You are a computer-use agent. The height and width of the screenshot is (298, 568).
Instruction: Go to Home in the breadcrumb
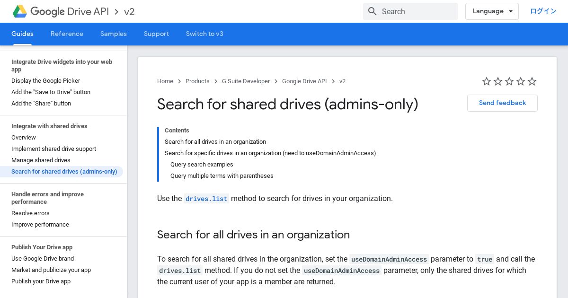click(x=165, y=81)
